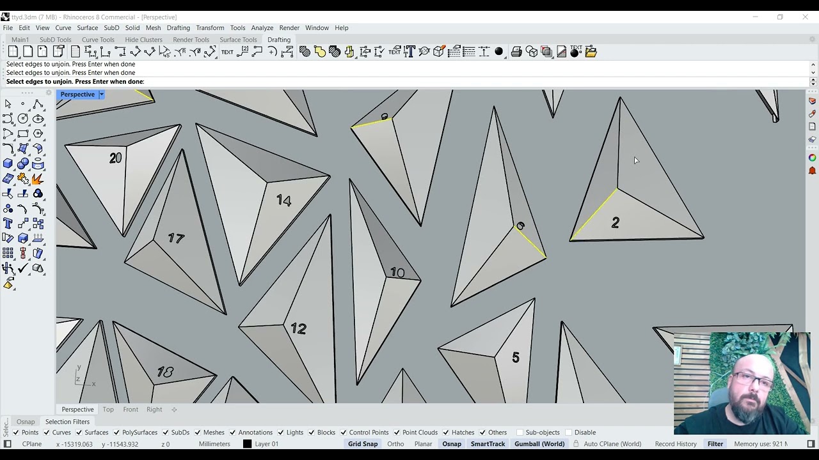Open the Perspective viewport dropdown arrow
Screen dimensions: 819x460
click(x=101, y=95)
